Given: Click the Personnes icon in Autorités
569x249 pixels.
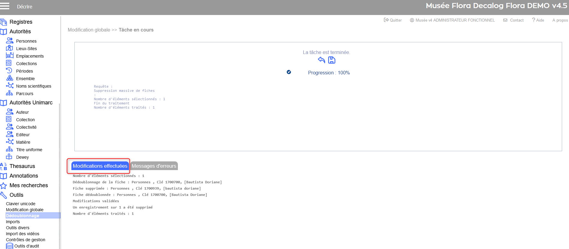Looking at the screenshot, I should point(10,40).
